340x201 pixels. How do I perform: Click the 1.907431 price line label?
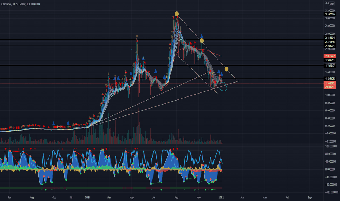click(x=330, y=60)
